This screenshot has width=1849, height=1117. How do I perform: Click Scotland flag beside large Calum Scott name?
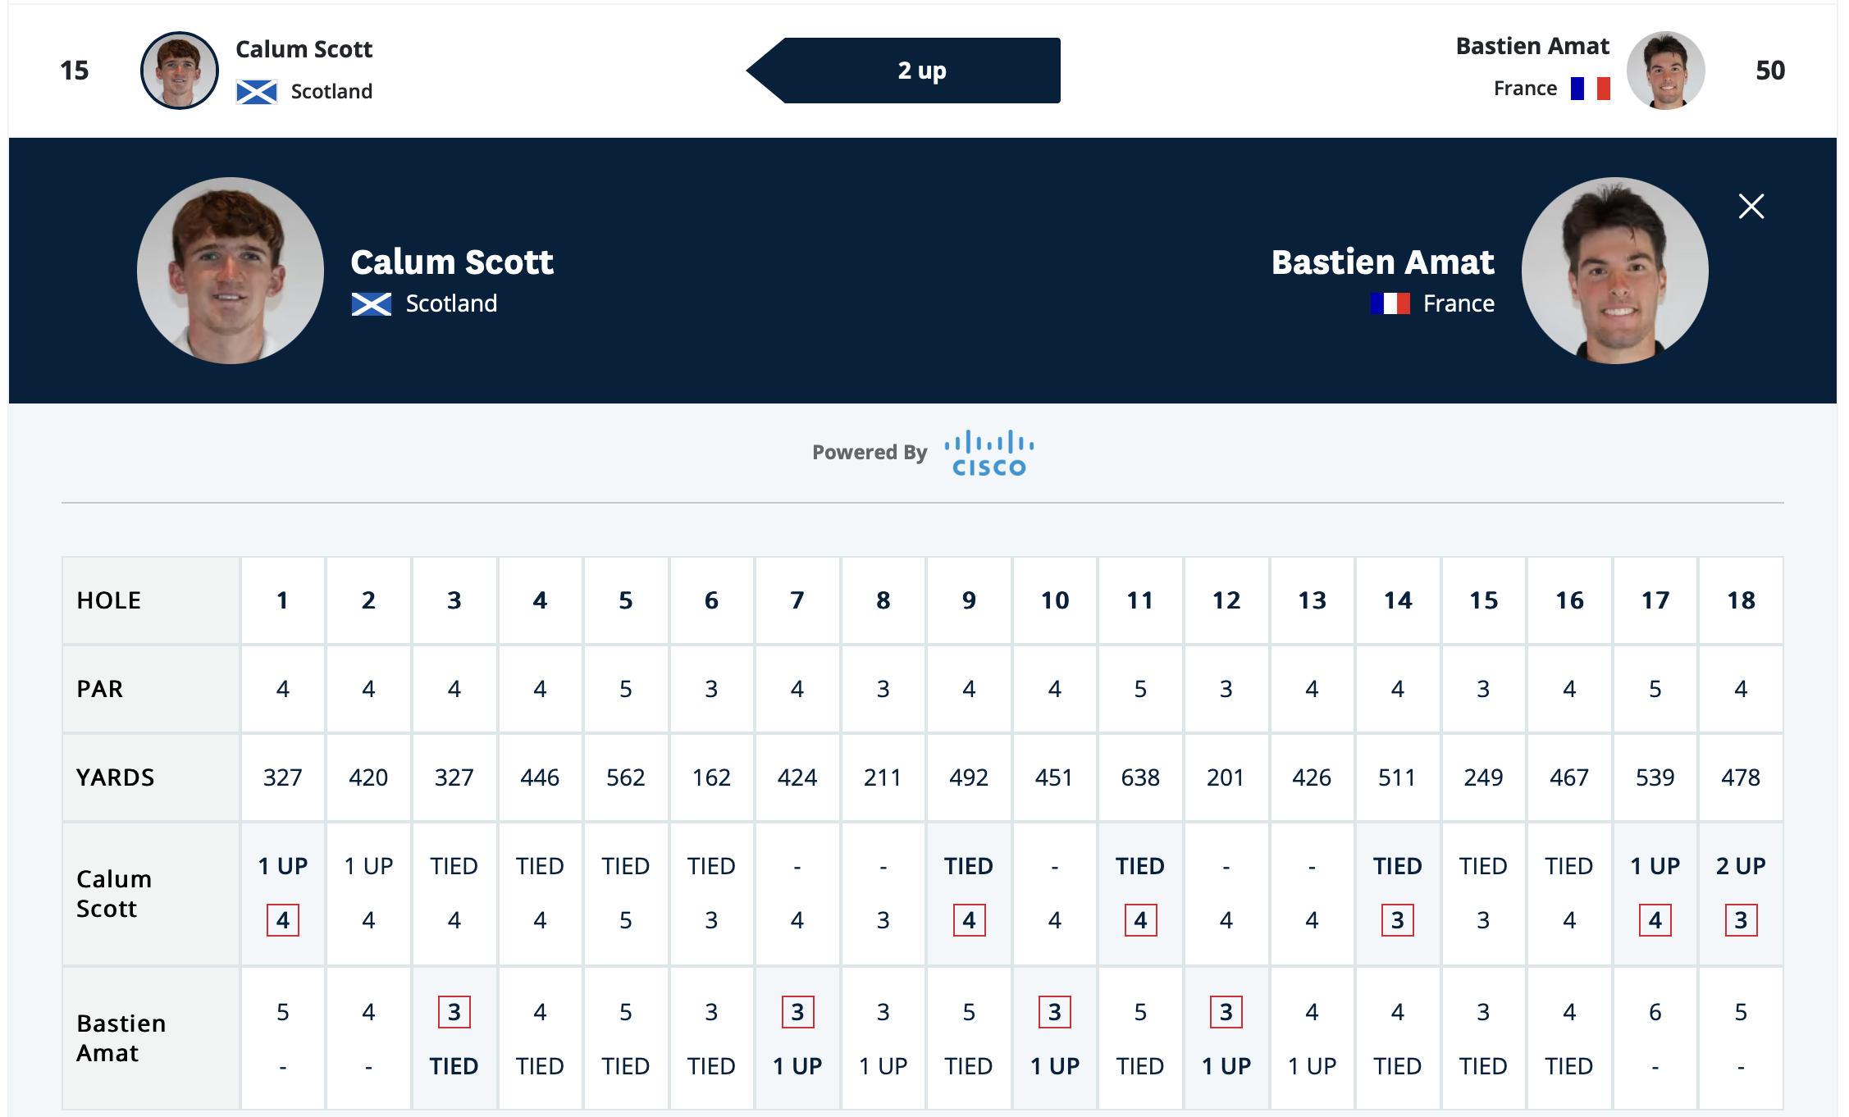(372, 304)
